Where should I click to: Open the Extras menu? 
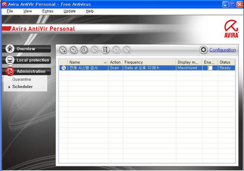[x=48, y=11]
